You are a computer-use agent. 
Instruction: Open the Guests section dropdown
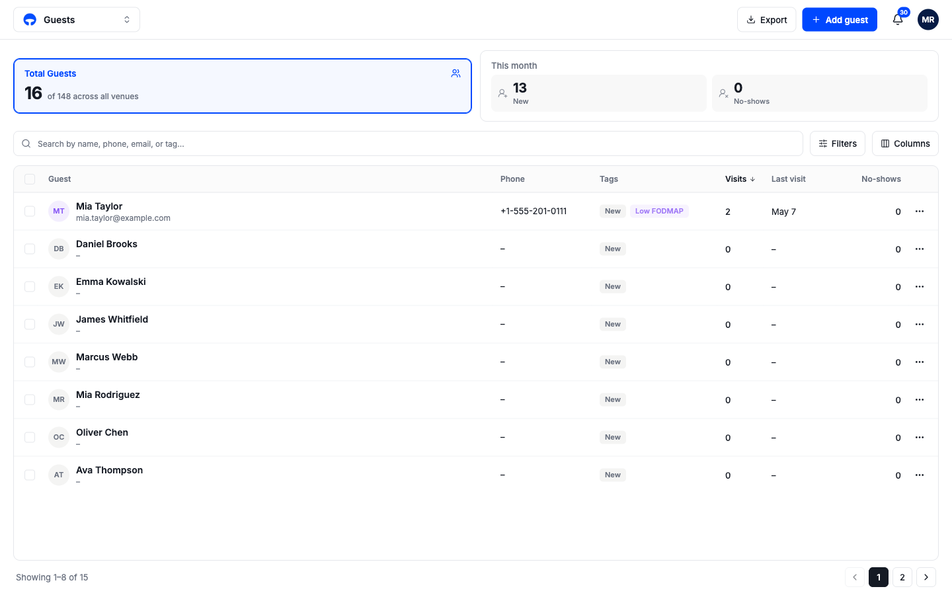77,20
